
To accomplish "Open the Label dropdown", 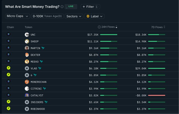I will coord(94,16).
